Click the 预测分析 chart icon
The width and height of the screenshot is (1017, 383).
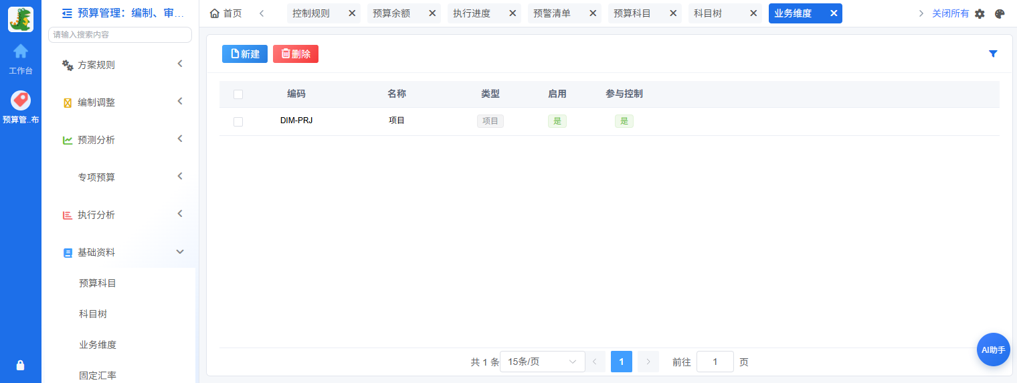[68, 140]
